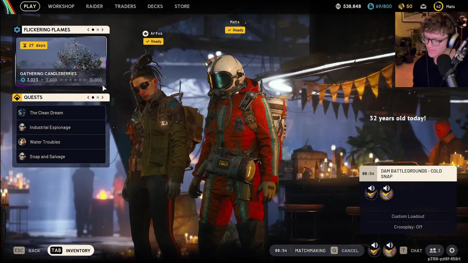This screenshot has width=468, height=263.
Task: Click Snap and Salvage quest giver portrait
Action: pyautogui.click(x=22, y=157)
